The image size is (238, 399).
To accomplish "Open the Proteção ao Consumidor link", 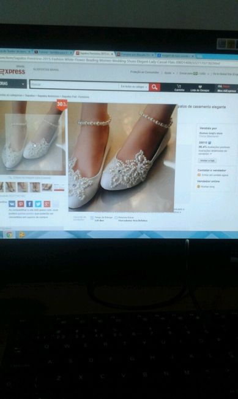I will 144,72.
